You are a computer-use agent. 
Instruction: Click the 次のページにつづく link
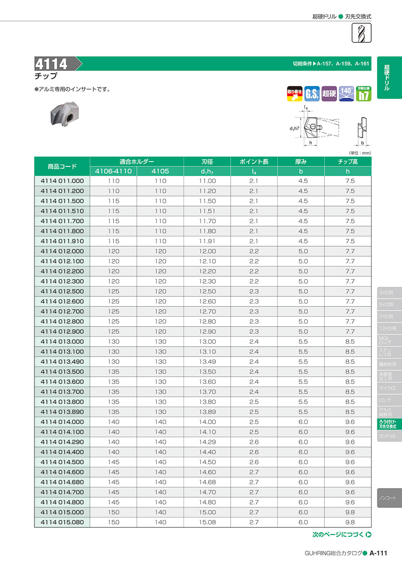338,535
